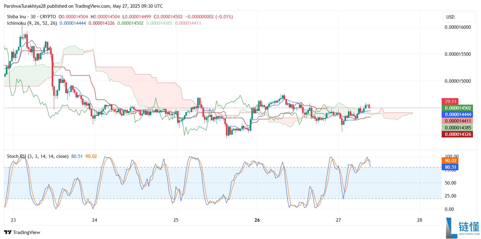Click the TradingView logo icon

coord(8,232)
